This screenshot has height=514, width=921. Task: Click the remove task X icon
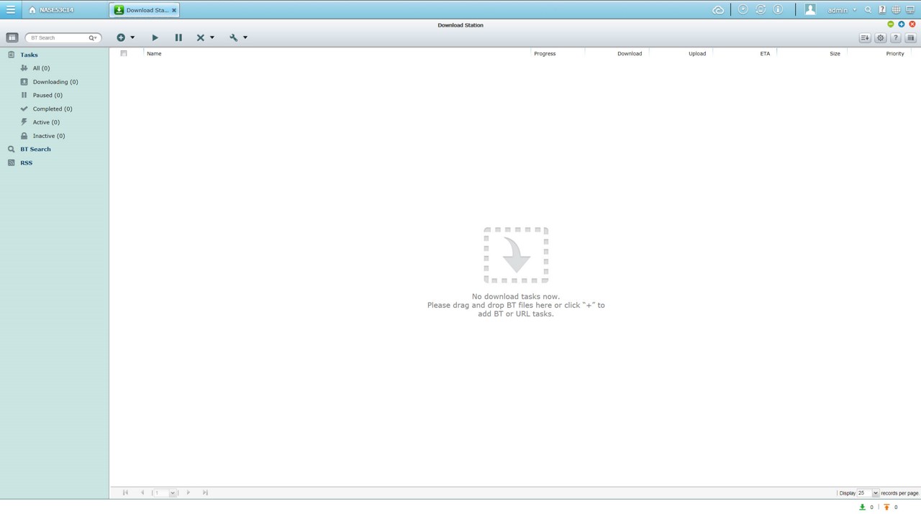click(x=201, y=37)
